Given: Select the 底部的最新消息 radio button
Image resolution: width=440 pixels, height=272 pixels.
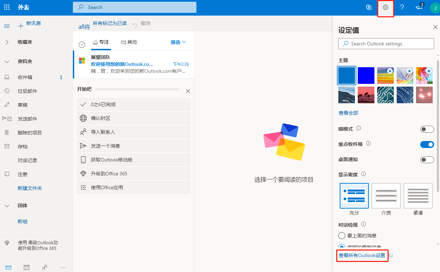Looking at the screenshot, I should (x=341, y=246).
